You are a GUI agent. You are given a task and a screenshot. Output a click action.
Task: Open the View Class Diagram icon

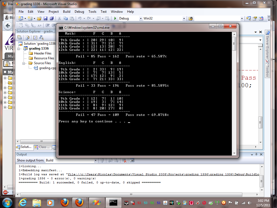41,37
